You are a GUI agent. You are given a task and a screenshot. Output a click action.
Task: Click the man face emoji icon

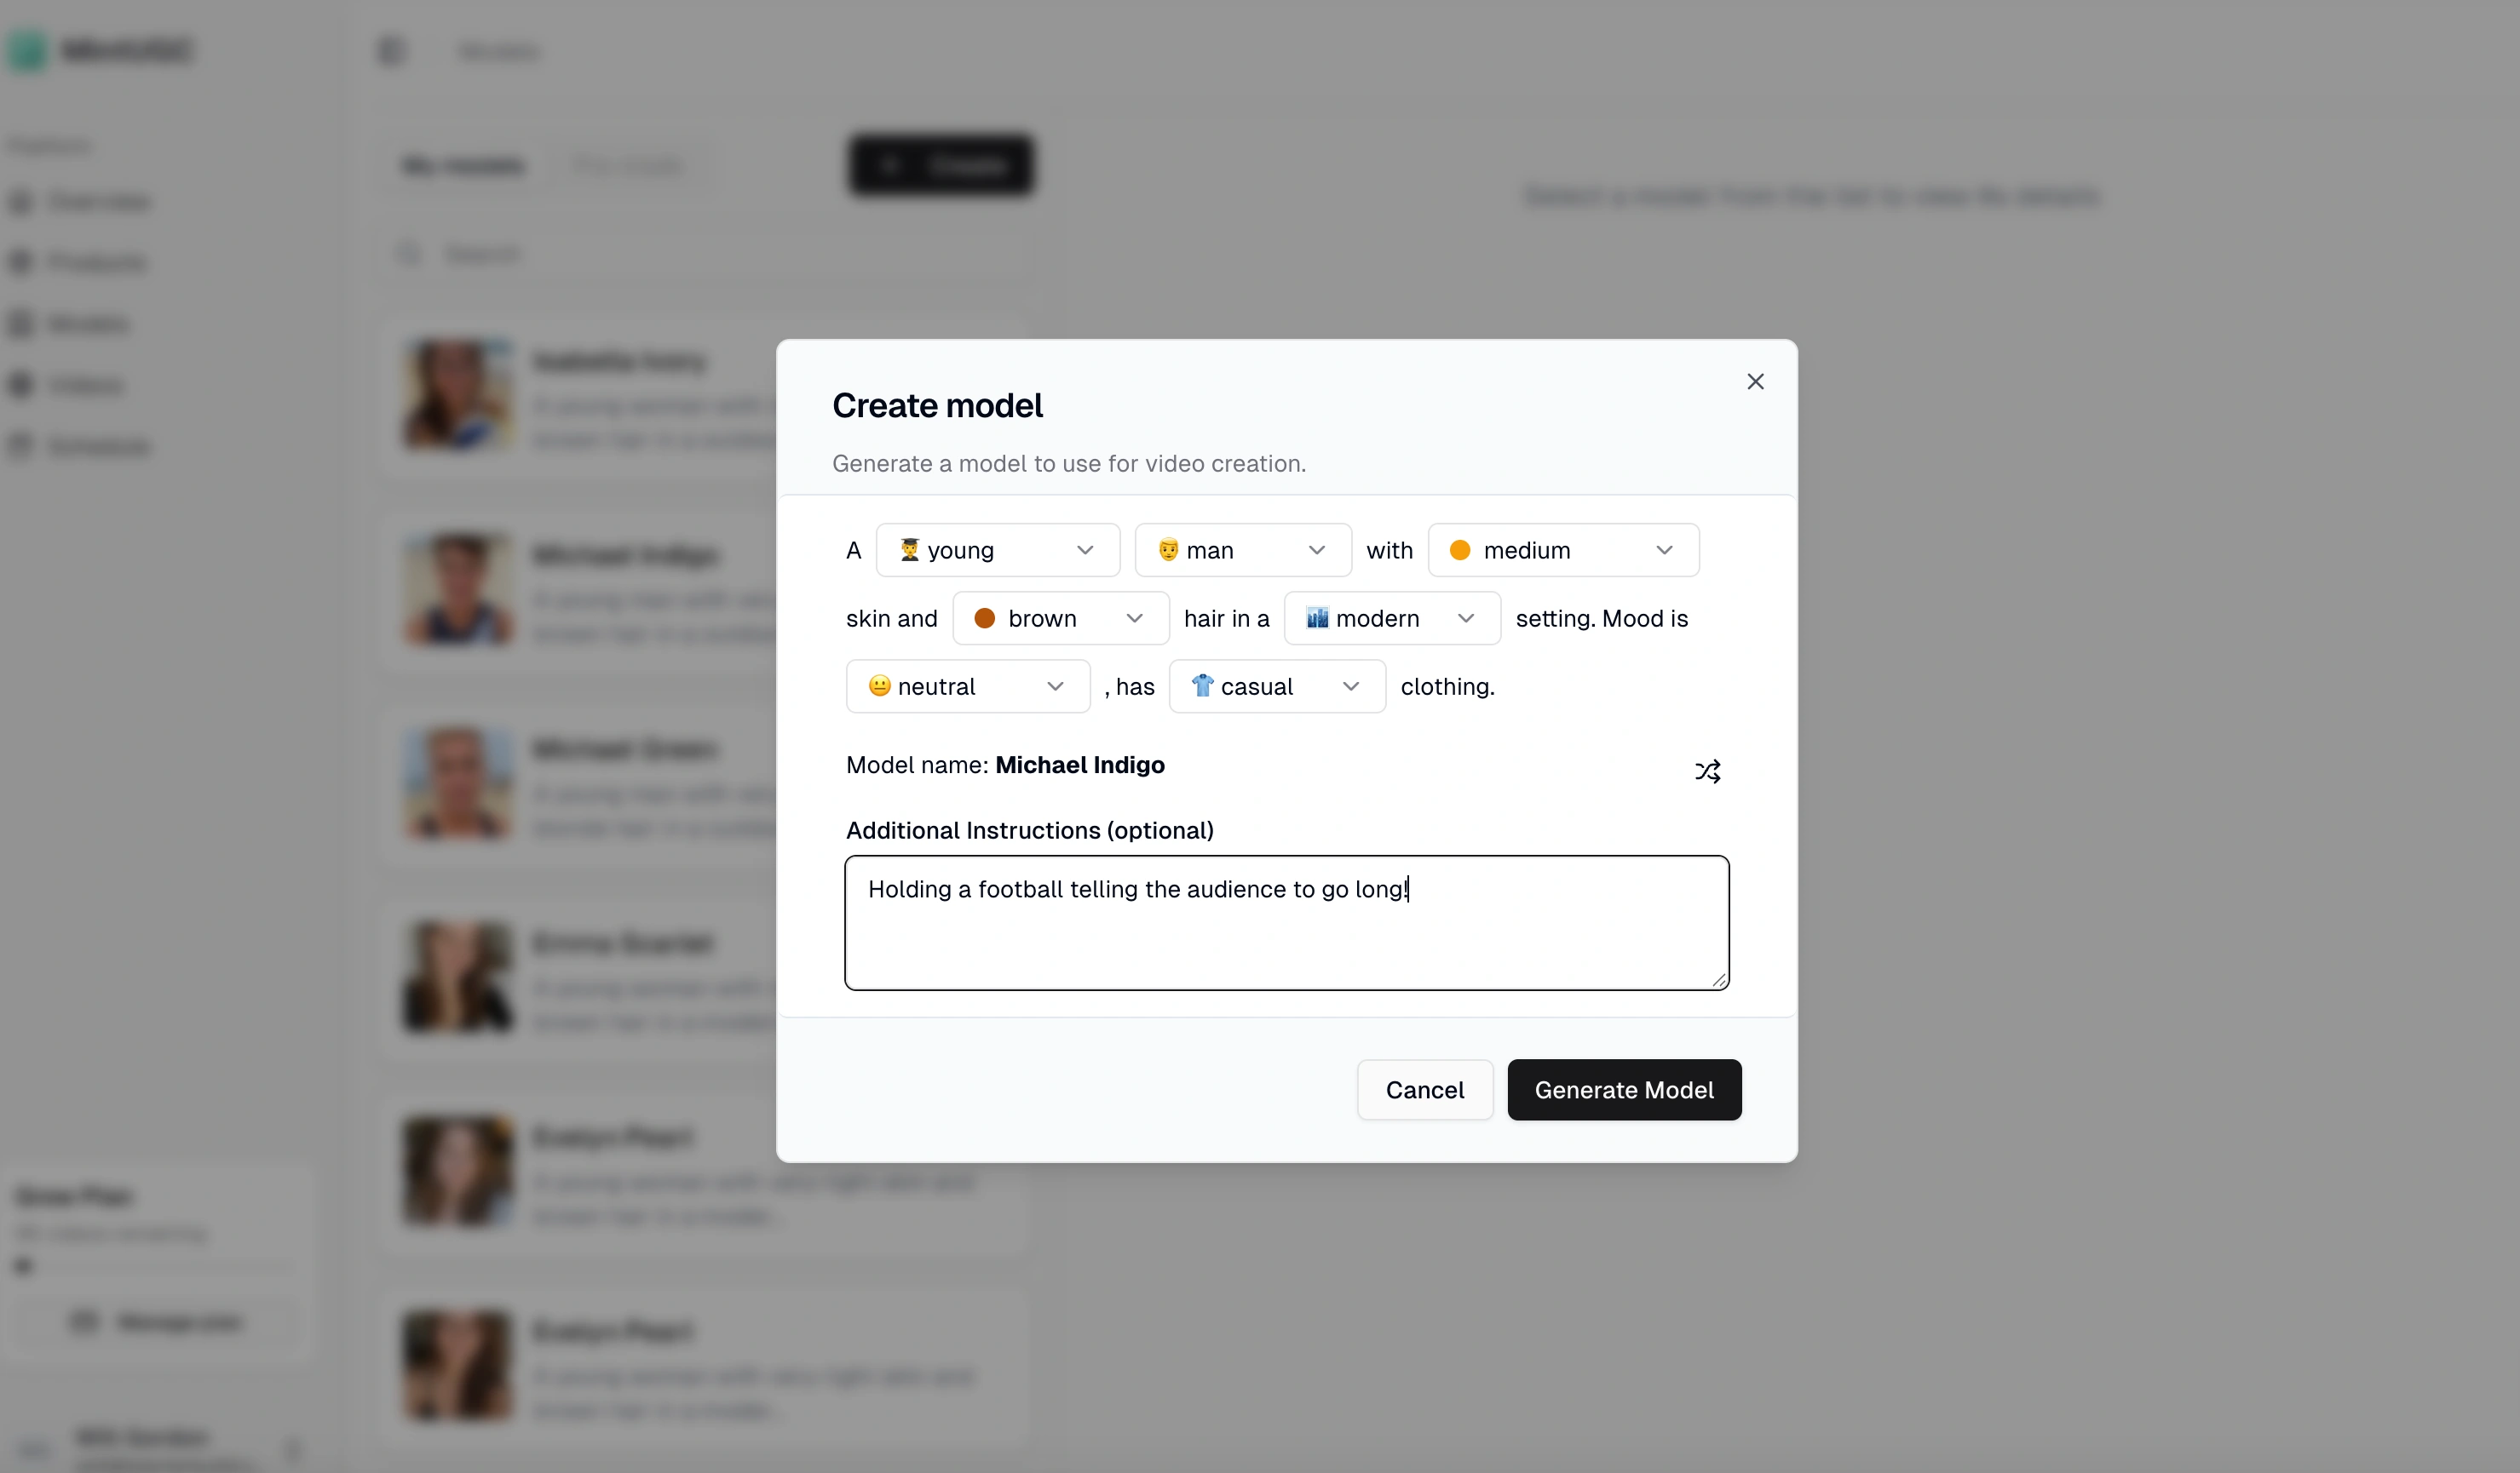click(1167, 548)
